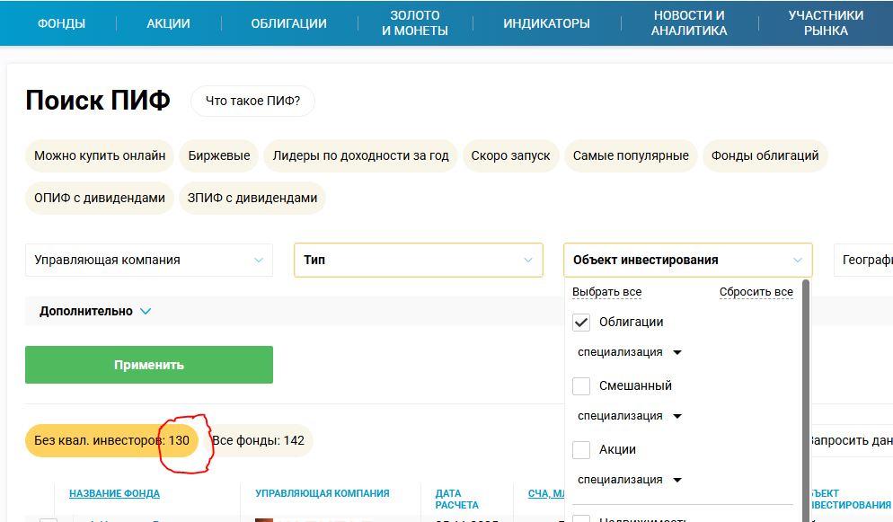Open the География dropdown
This screenshot has height=522, width=893.
pyautogui.click(x=863, y=261)
